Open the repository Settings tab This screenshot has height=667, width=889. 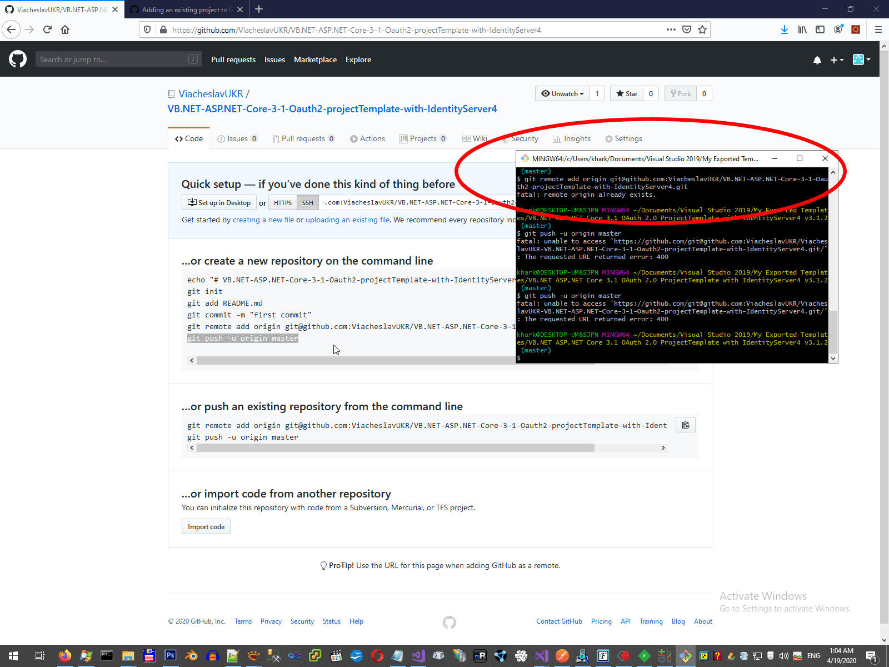click(623, 138)
